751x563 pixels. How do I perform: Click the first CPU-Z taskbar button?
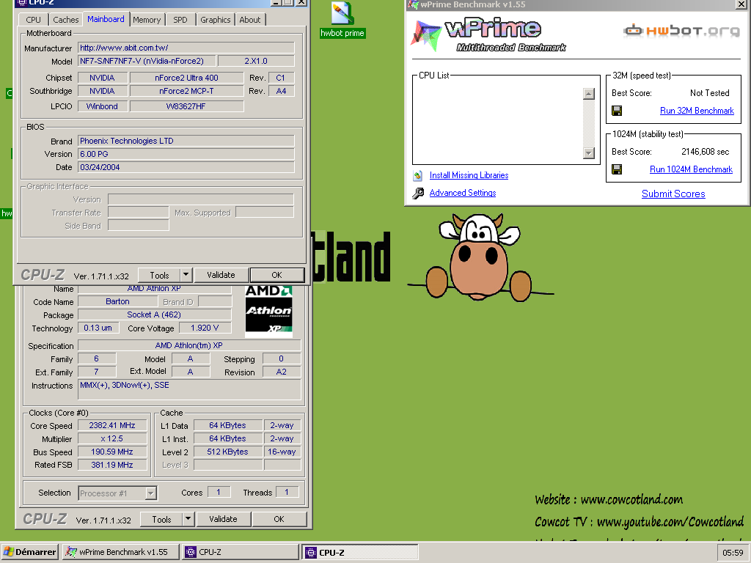(241, 552)
